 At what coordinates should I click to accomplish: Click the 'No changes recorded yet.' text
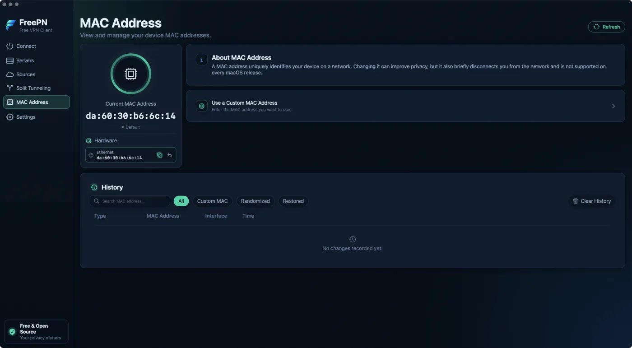tap(353, 248)
